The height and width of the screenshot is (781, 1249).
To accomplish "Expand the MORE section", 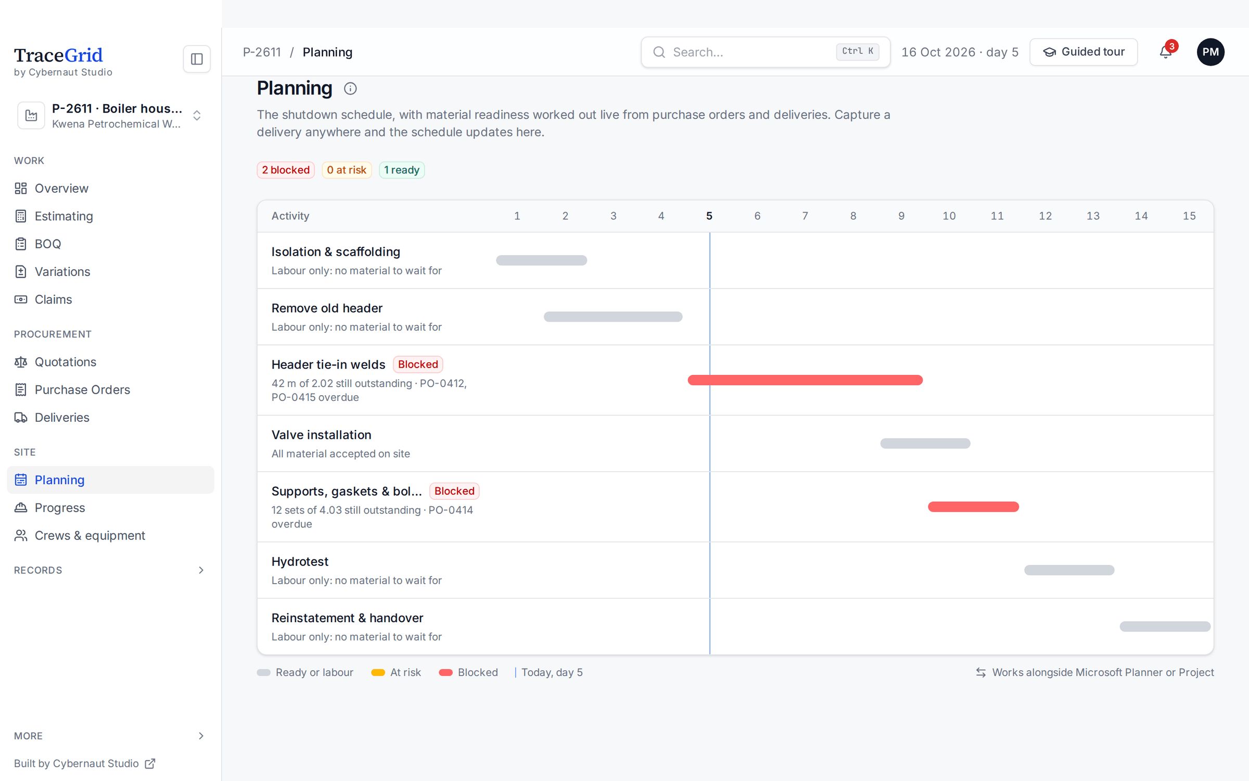I will 110,736.
